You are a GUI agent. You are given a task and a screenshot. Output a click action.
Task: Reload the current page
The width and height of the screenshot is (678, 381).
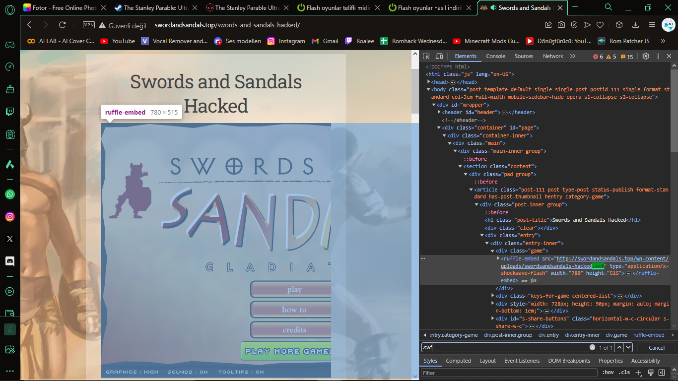pos(62,25)
